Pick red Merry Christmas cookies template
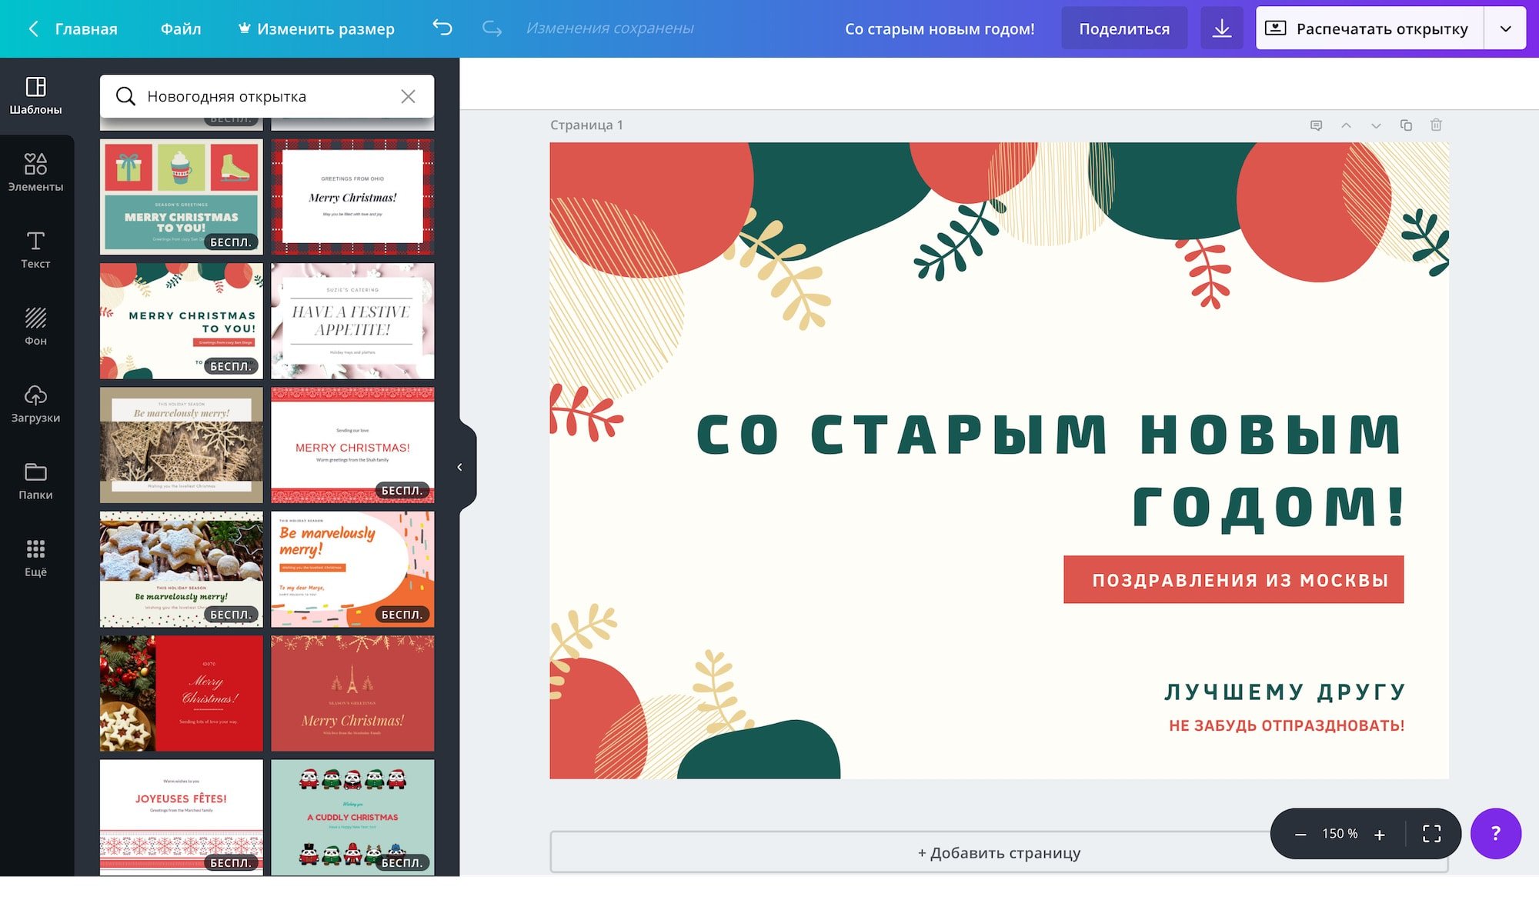 pos(182,693)
